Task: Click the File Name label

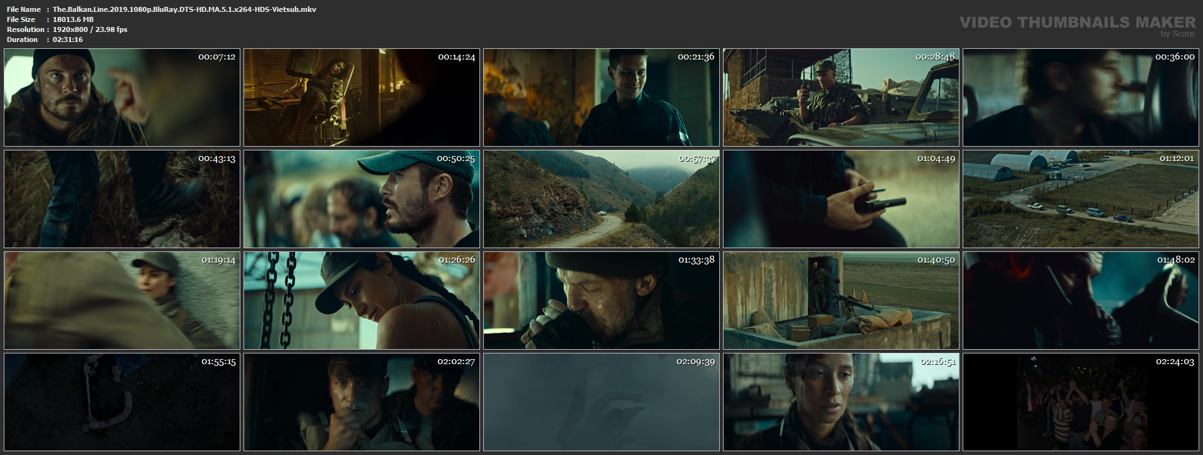Action: point(24,9)
